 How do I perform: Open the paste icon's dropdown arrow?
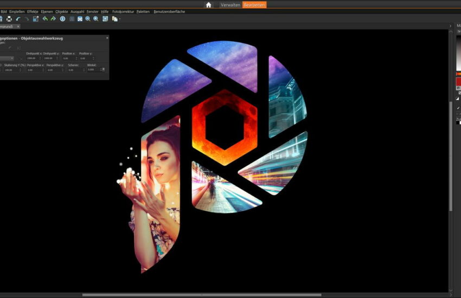120,19
